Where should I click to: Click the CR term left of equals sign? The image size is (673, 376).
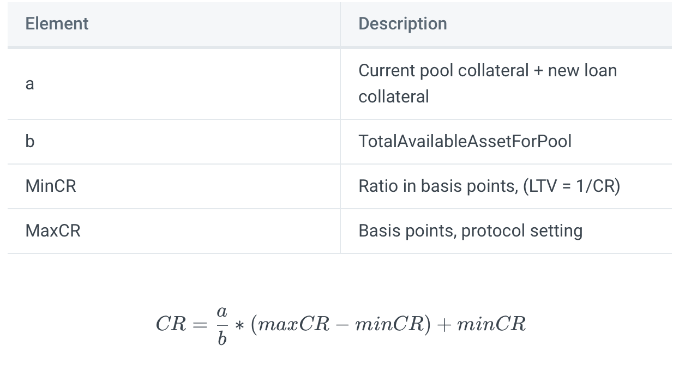(x=171, y=325)
